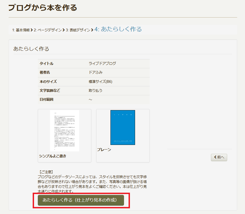Click the あたらしく作る (仕上がり見本の作成) button
Viewport: 245px width, 214px height.
click(81, 200)
